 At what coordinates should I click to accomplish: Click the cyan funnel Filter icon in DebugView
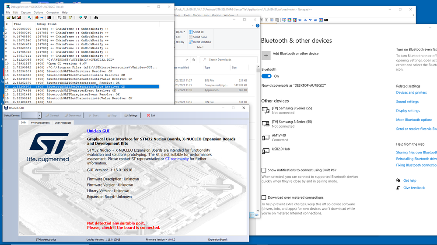click(x=80, y=17)
